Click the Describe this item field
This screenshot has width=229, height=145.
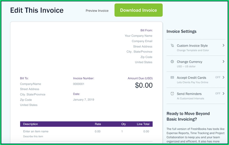33,136
